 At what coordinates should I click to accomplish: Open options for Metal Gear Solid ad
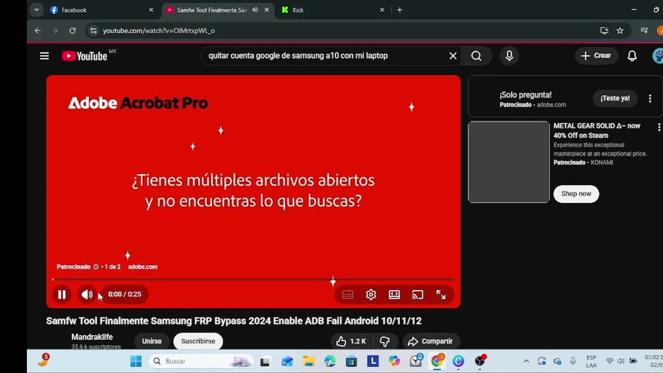click(x=659, y=127)
